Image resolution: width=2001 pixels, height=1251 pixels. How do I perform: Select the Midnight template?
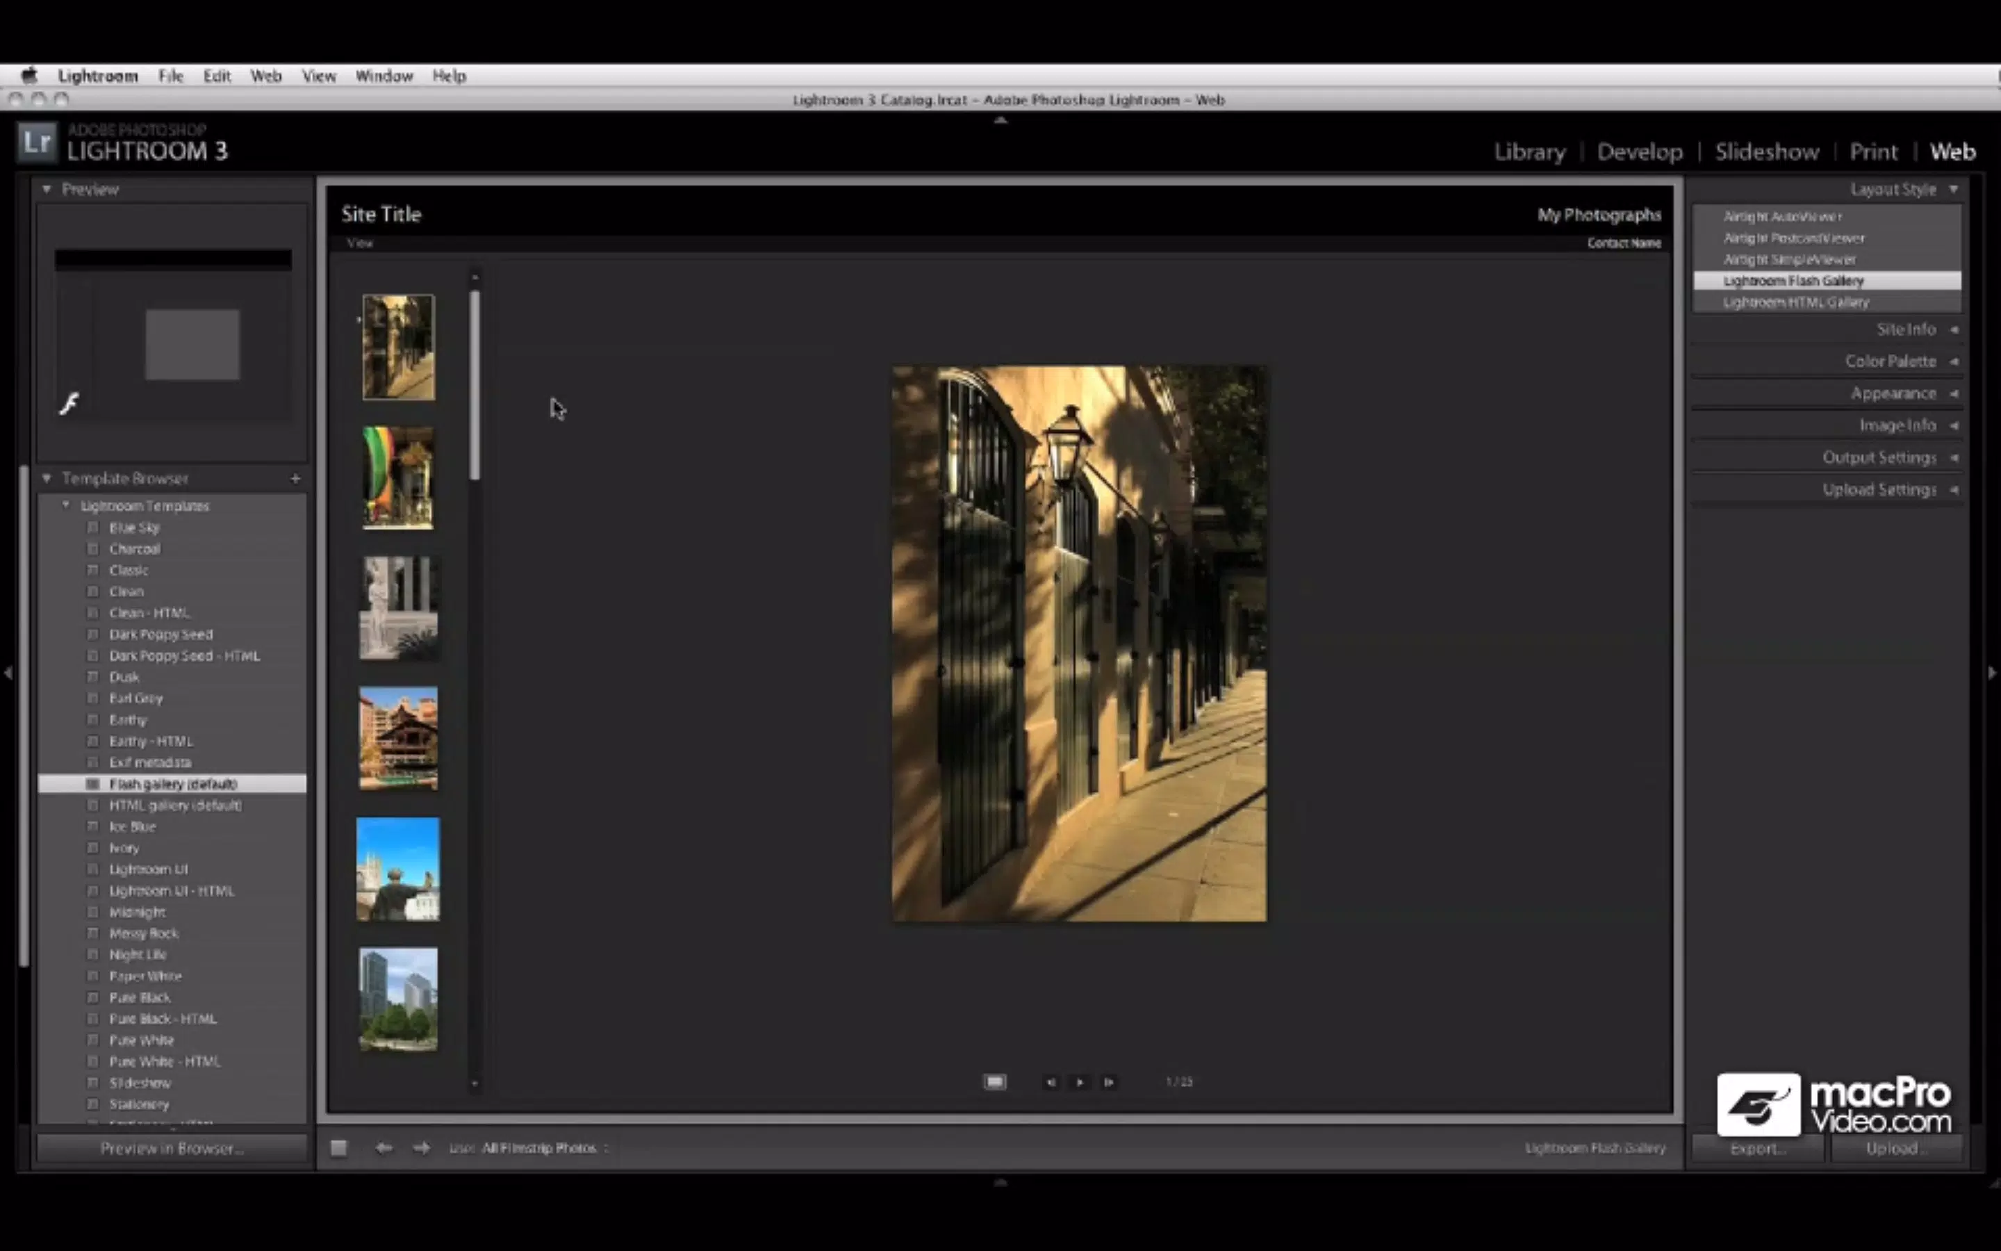click(x=138, y=912)
